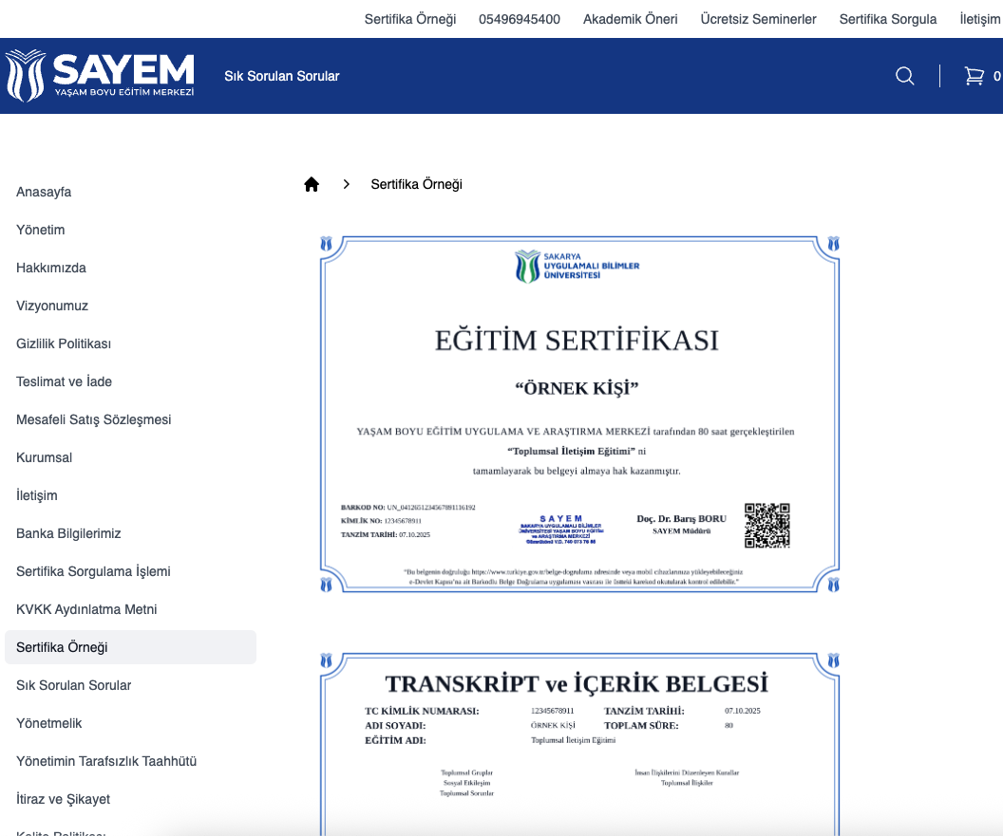Go to Ücretsiz Seminerler top link

[x=758, y=19]
